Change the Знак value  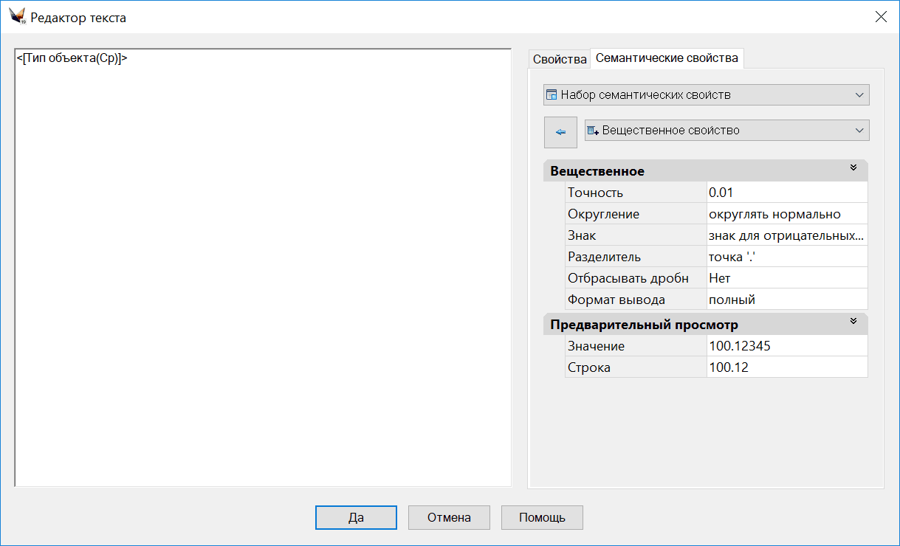787,235
